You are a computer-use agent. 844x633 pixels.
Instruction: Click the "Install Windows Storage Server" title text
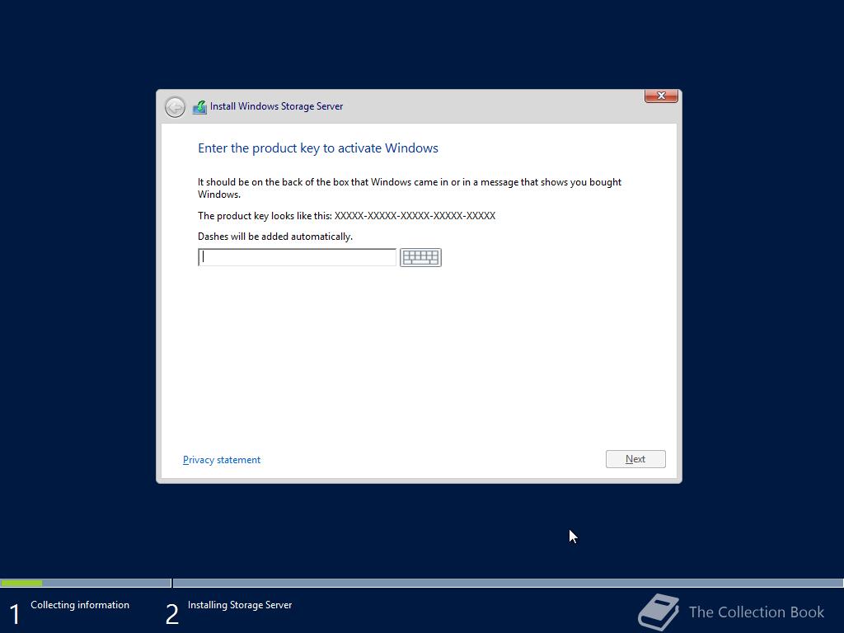click(x=277, y=106)
